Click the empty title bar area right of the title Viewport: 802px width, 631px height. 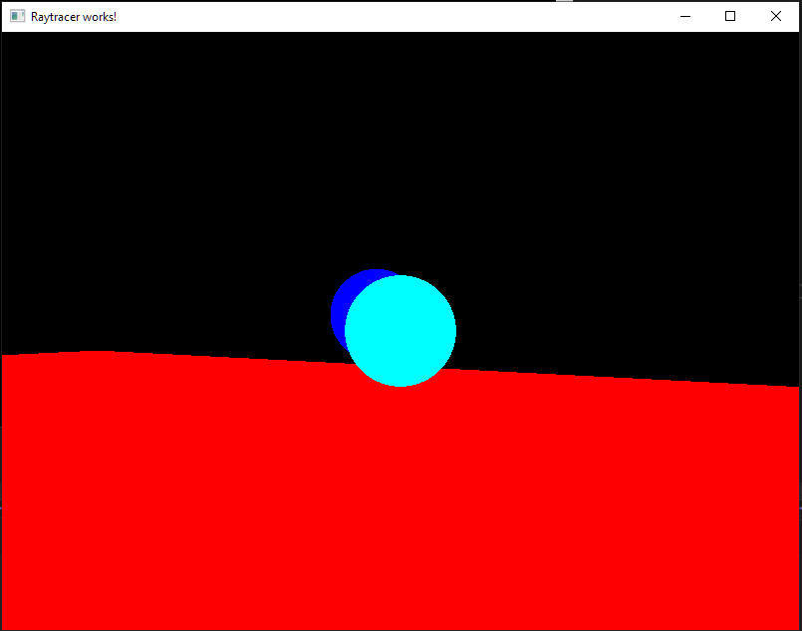[x=399, y=17]
